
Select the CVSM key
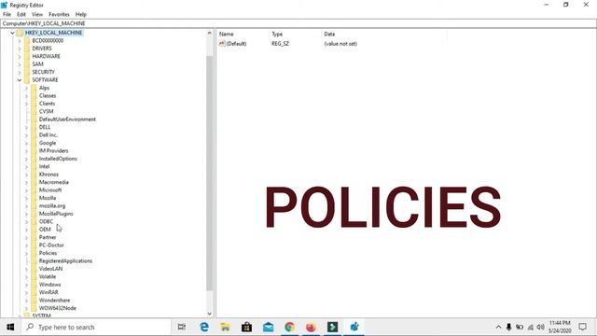pyautogui.click(x=46, y=111)
